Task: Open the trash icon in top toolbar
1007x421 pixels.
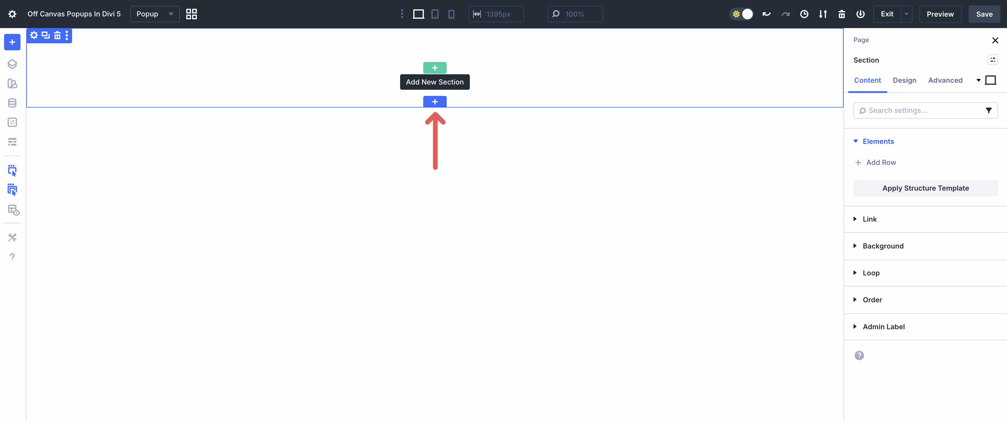Action: point(842,14)
